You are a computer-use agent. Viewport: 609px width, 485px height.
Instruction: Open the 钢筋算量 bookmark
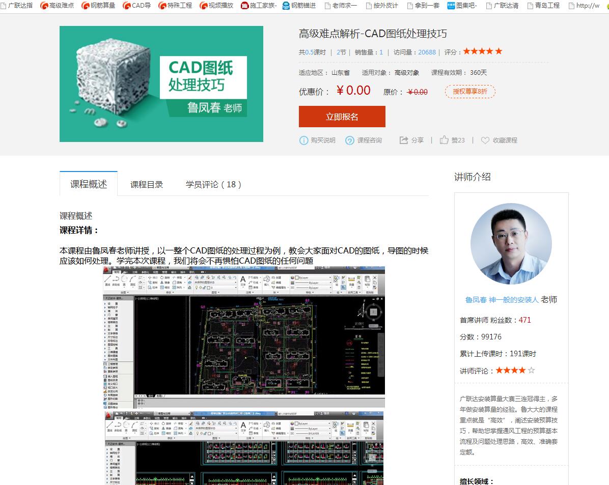(x=98, y=6)
